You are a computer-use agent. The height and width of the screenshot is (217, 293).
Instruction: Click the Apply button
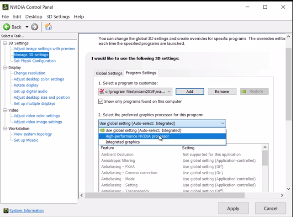233,209
